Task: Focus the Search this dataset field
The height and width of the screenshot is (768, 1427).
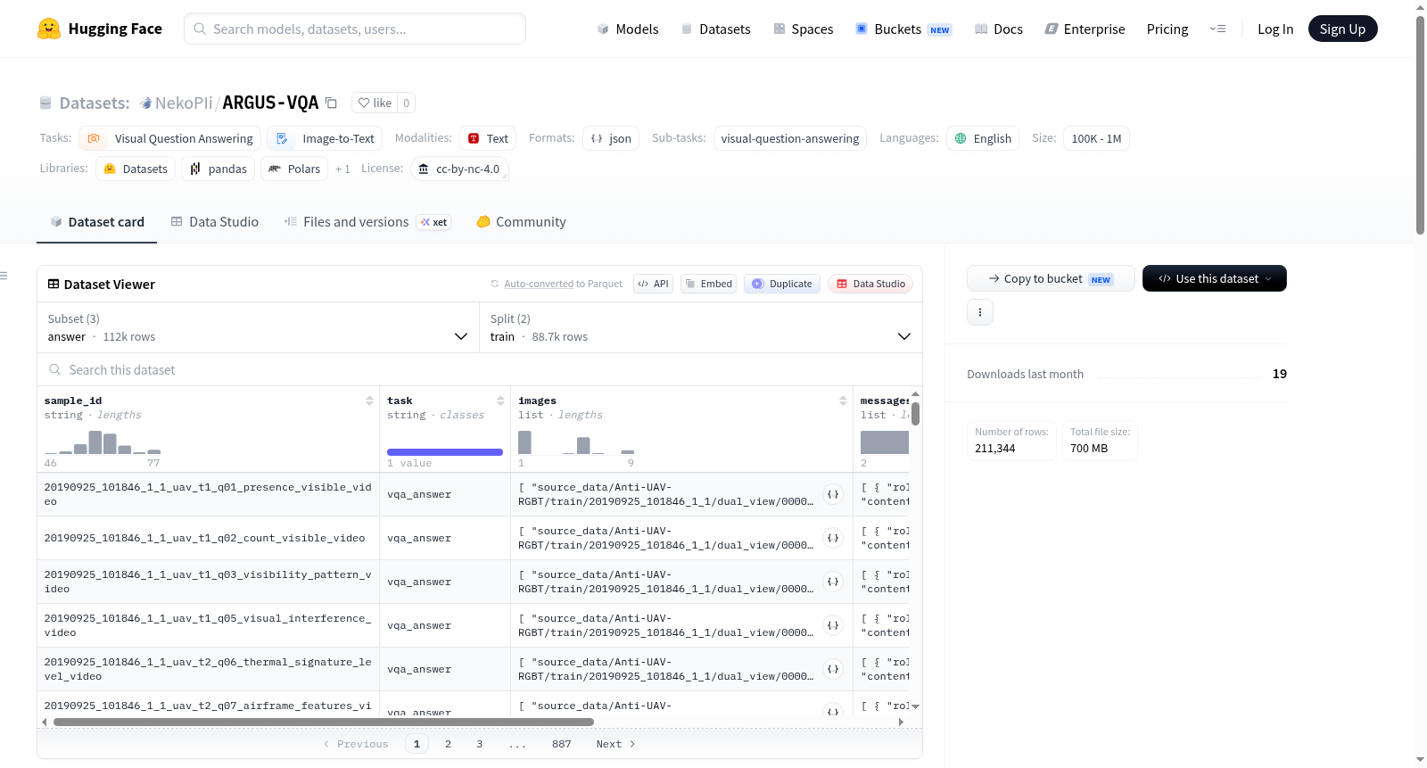Action: (480, 369)
